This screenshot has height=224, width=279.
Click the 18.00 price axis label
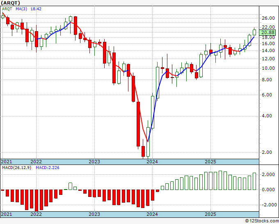pos(268,38)
